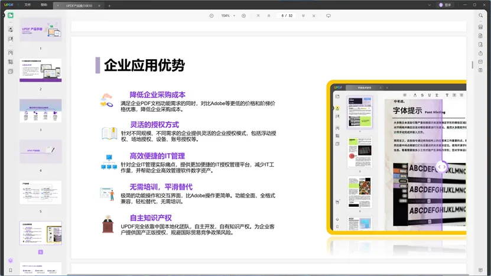Open the Edit PDF tool
This screenshot has width=491, height=276.
point(10,39)
